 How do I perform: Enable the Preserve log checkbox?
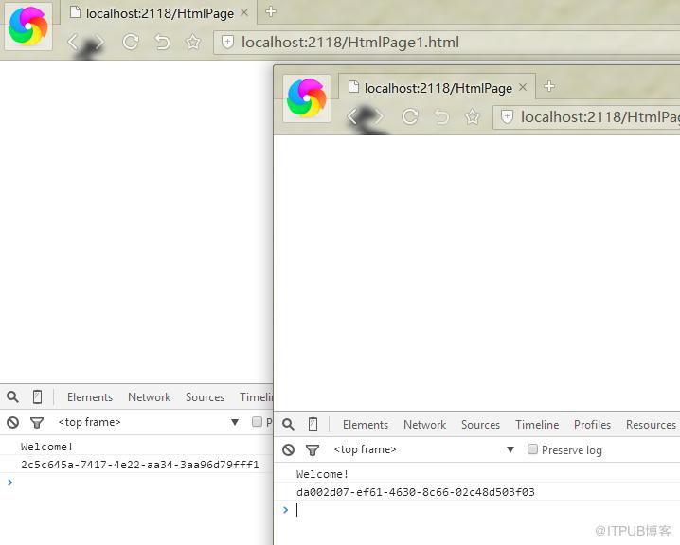coord(532,449)
